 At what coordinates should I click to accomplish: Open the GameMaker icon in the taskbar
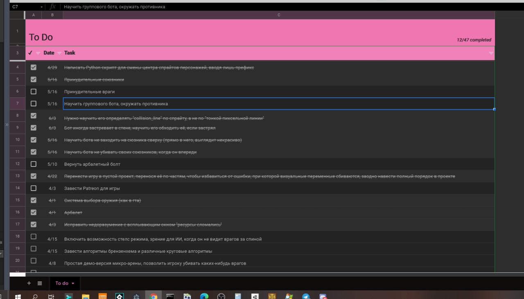120,297
